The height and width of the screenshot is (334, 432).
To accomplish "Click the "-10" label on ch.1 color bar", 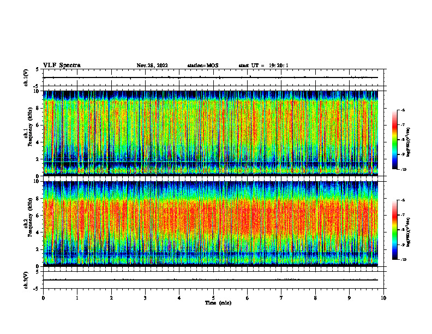I will point(404,170).
